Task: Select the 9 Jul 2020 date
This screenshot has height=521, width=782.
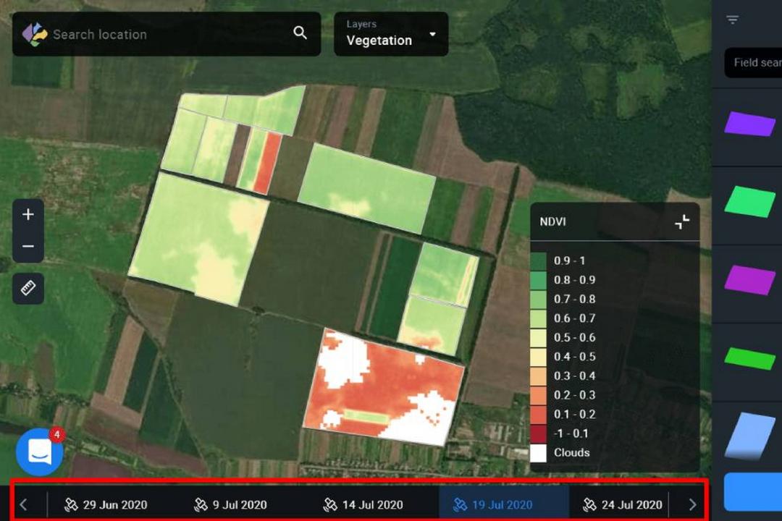Action: (230, 504)
